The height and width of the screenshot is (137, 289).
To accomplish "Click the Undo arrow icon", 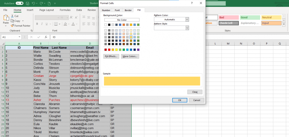I will pyautogui.click(x=33, y=3).
